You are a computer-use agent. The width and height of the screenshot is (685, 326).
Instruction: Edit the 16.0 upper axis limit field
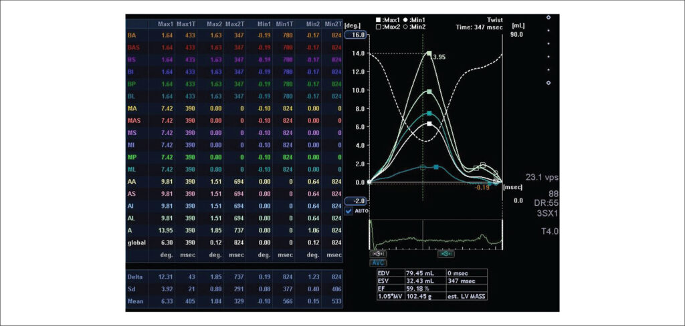pos(357,35)
